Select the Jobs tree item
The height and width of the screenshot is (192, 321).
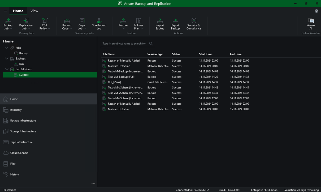click(x=18, y=48)
